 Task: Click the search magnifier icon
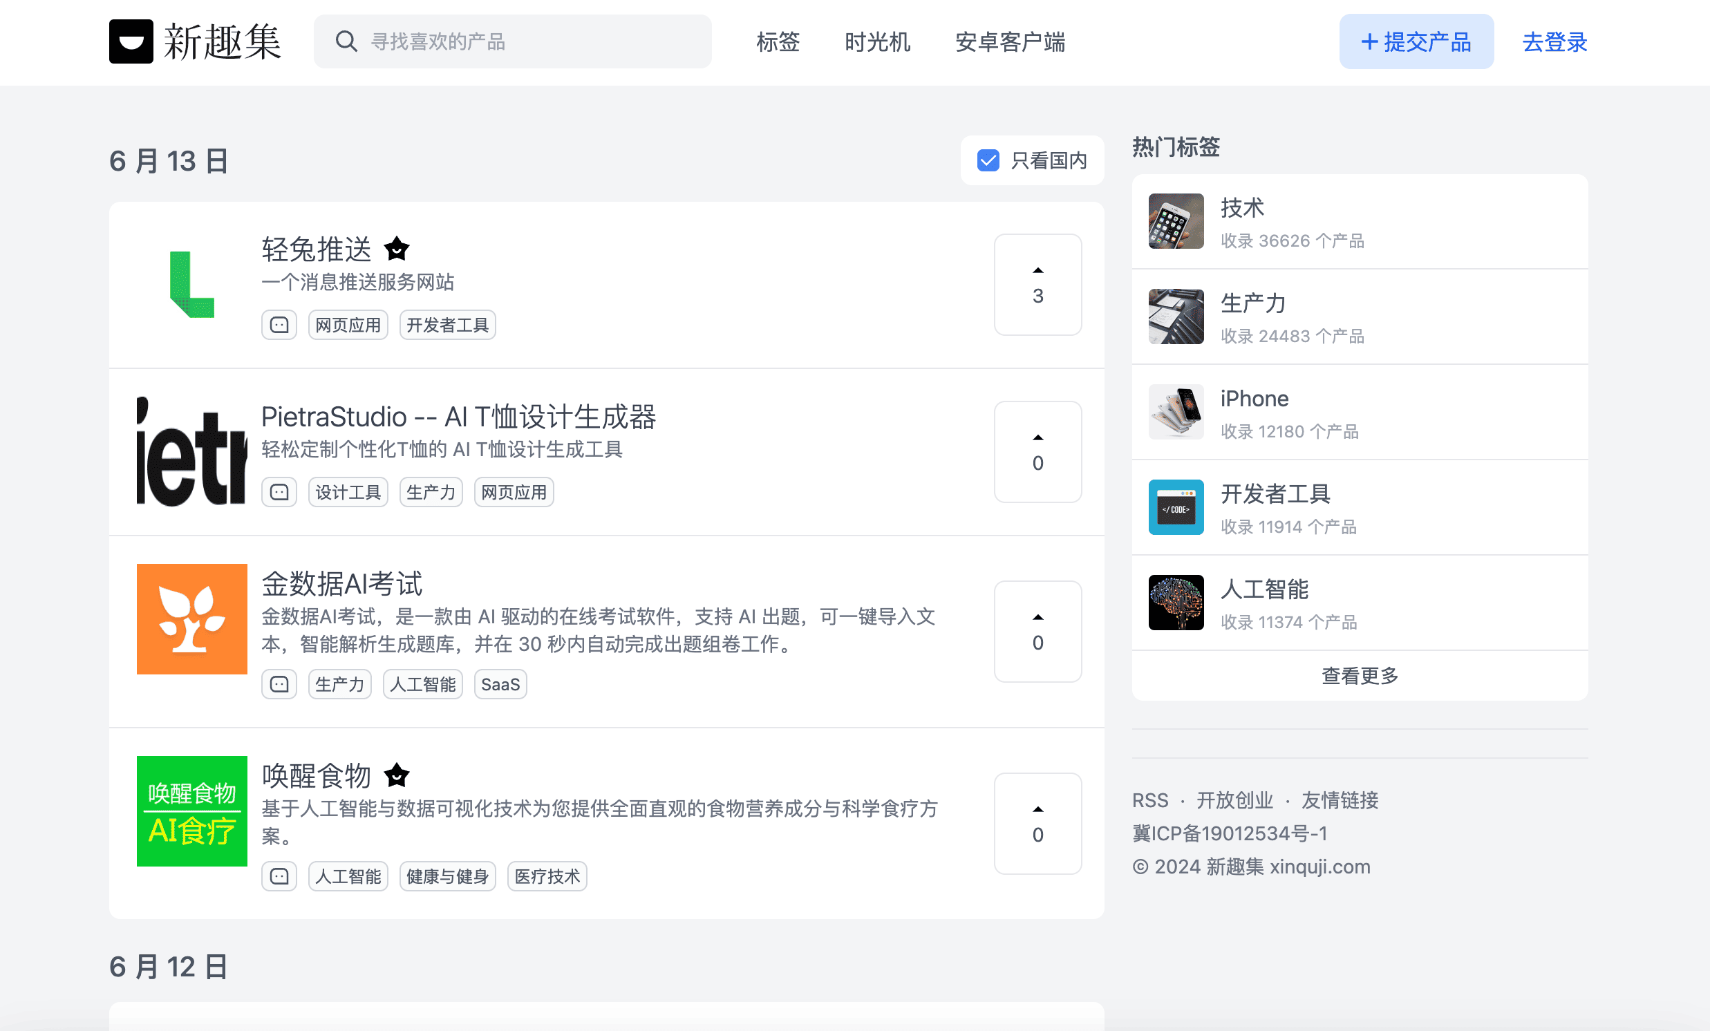pyautogui.click(x=346, y=41)
